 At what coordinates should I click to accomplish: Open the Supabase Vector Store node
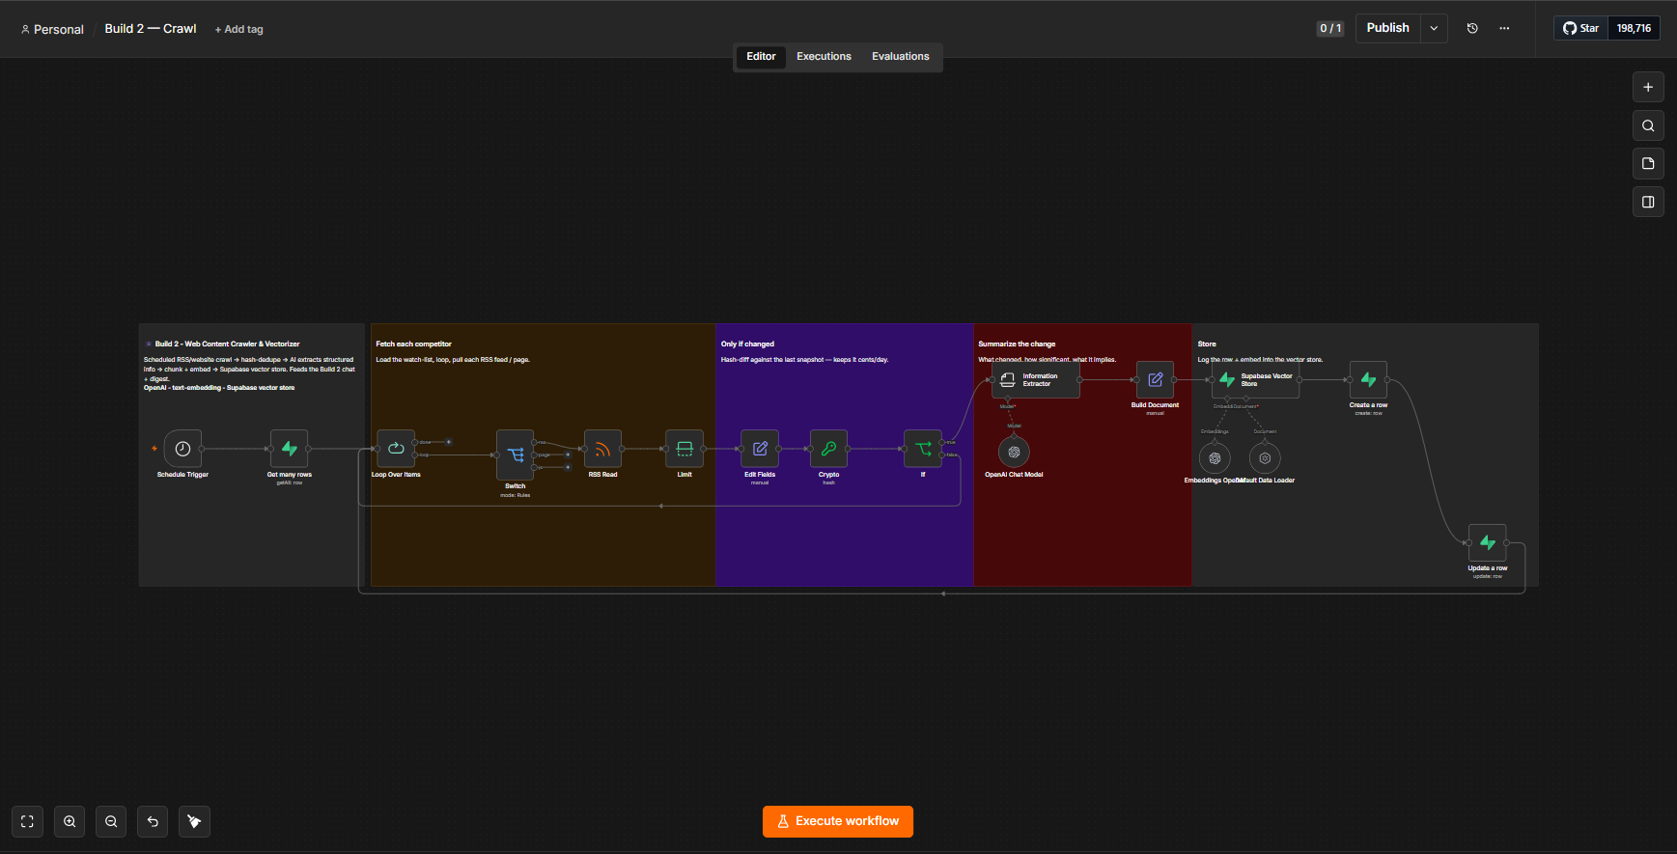click(1255, 380)
